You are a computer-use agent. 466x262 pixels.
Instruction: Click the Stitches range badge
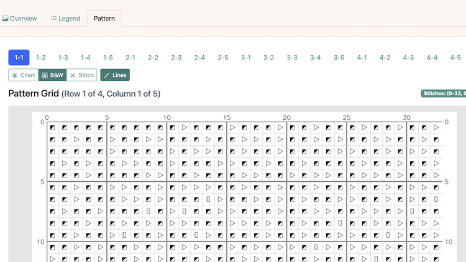pos(443,94)
